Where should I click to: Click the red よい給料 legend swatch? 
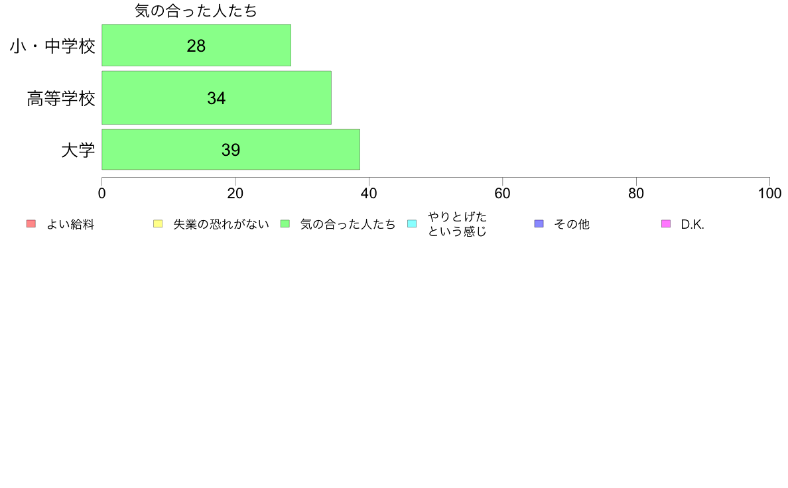[x=31, y=224]
